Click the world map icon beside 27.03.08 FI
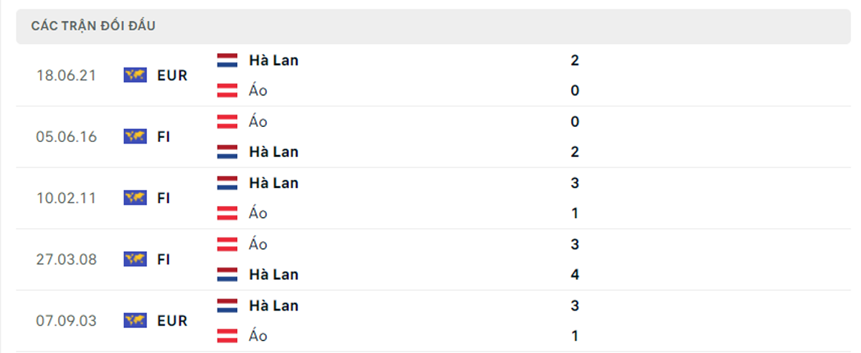The height and width of the screenshot is (353, 861). [135, 259]
